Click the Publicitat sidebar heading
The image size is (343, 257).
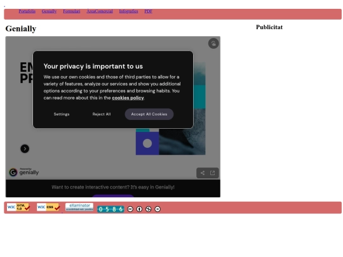pyautogui.click(x=269, y=27)
